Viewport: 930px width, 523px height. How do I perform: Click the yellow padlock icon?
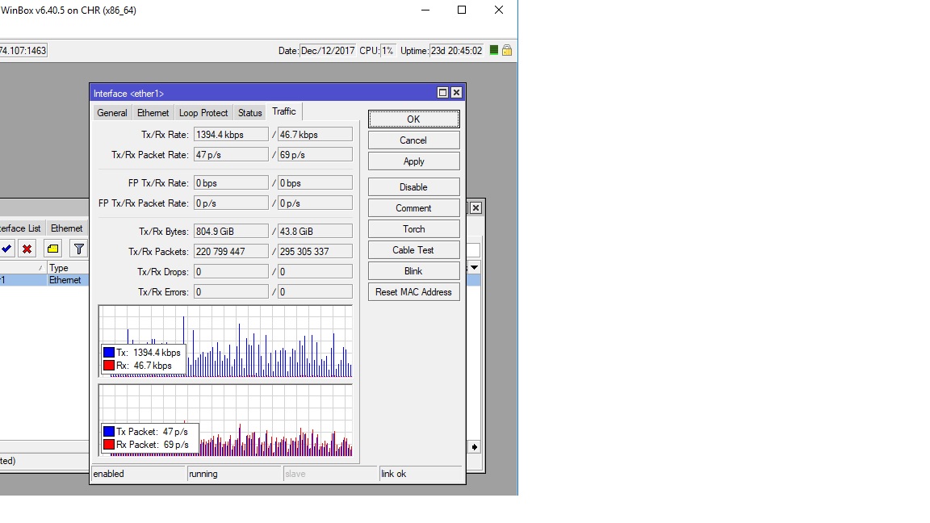507,50
